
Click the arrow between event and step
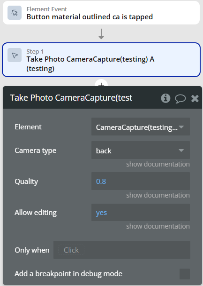tap(101, 34)
